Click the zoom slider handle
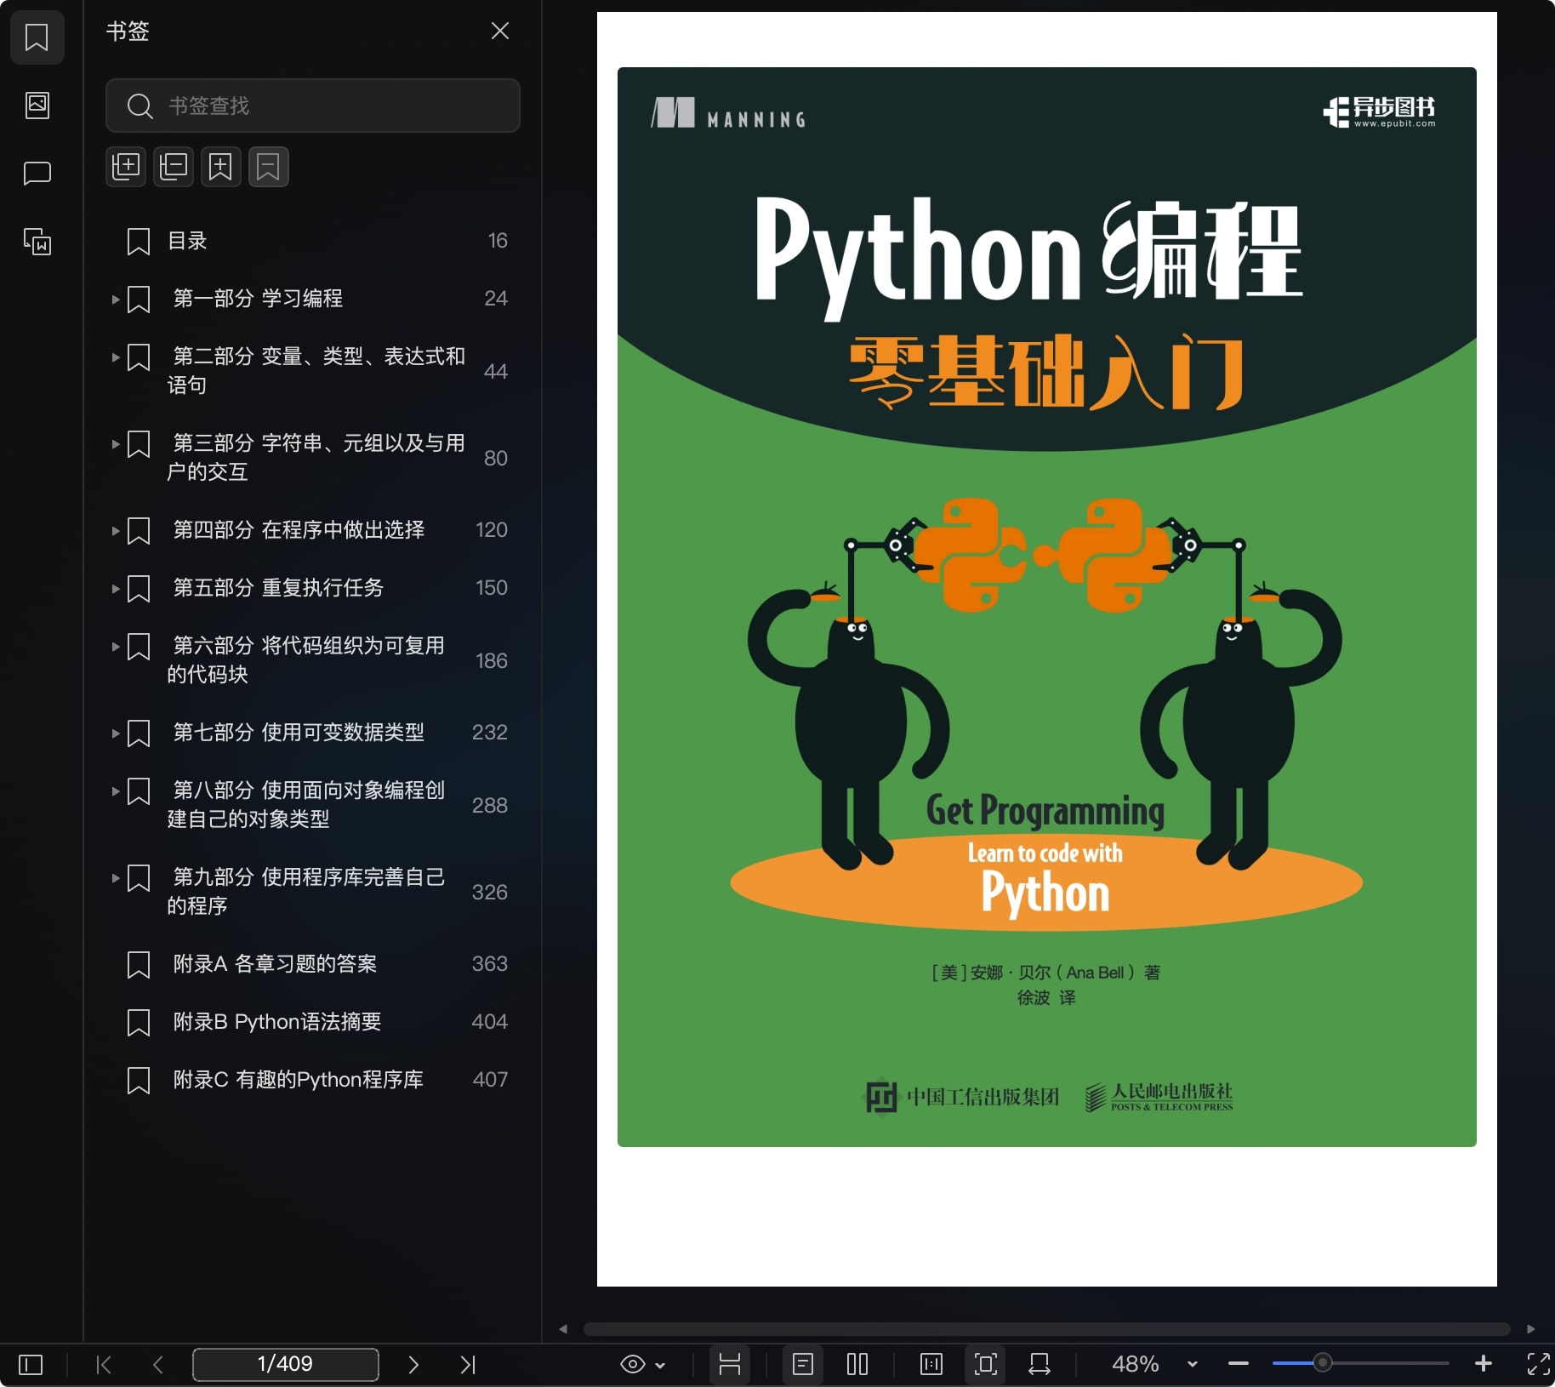Image resolution: width=1555 pixels, height=1387 pixels. click(1322, 1363)
